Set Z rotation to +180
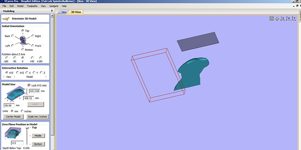301x150 pixels. tap(41, 57)
